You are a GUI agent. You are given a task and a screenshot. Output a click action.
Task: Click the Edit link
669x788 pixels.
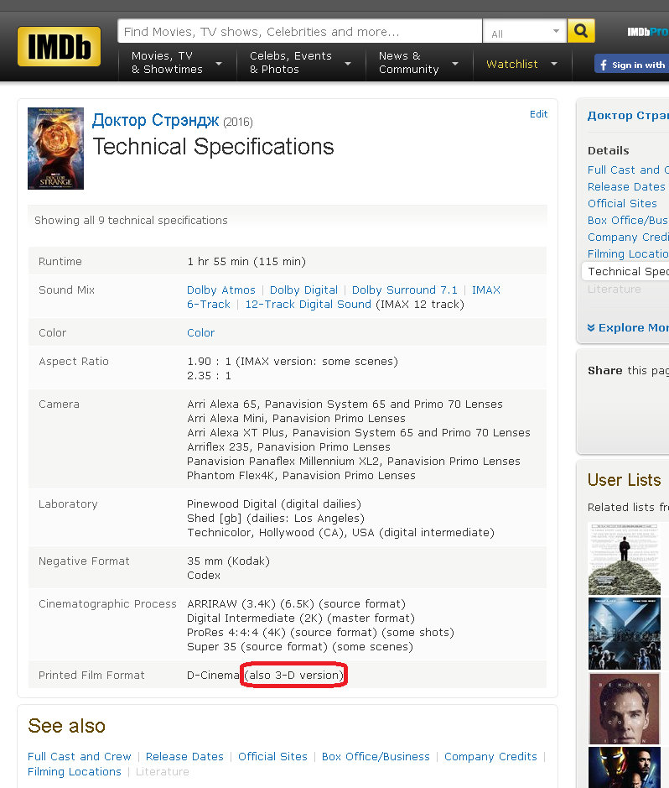coord(538,114)
